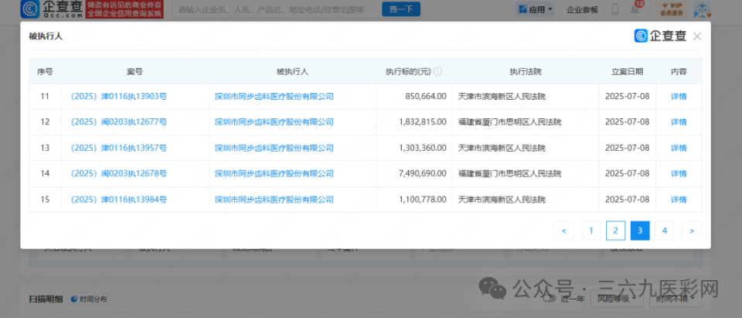
Task: Open 深圳市同步齿科医疗股份有限公司 link in row 11
Action: [274, 96]
